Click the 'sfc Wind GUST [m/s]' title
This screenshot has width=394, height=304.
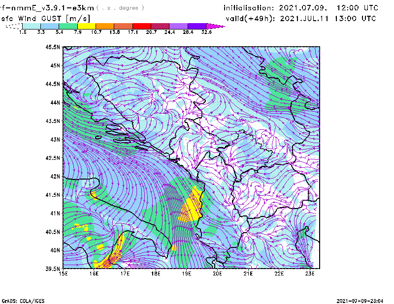[x=45, y=19]
